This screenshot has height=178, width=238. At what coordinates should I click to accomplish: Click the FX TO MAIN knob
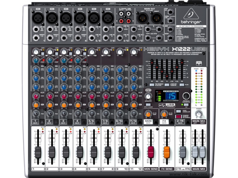pyautogui.click(x=164, y=115)
